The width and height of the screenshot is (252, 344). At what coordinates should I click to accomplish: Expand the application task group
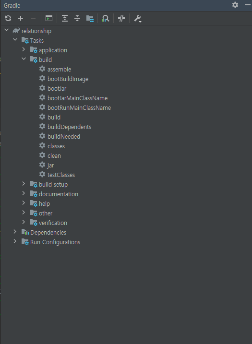pyautogui.click(x=24, y=49)
